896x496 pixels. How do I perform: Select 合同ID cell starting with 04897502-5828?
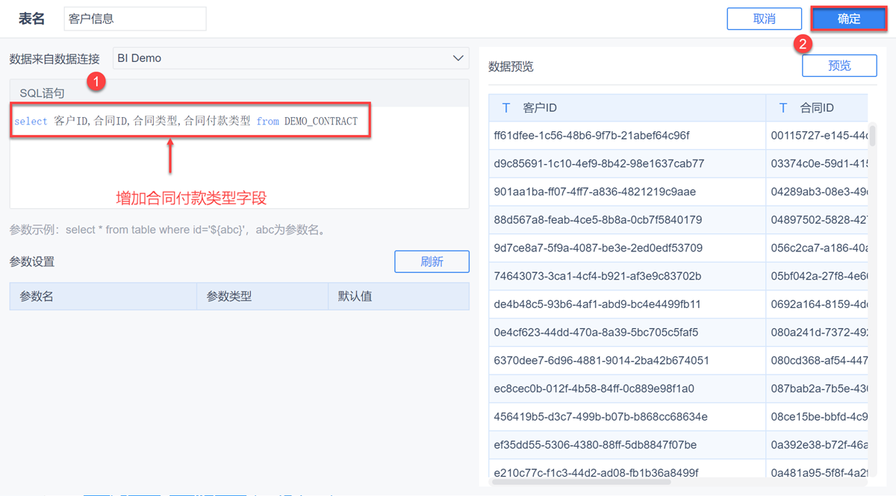817,220
